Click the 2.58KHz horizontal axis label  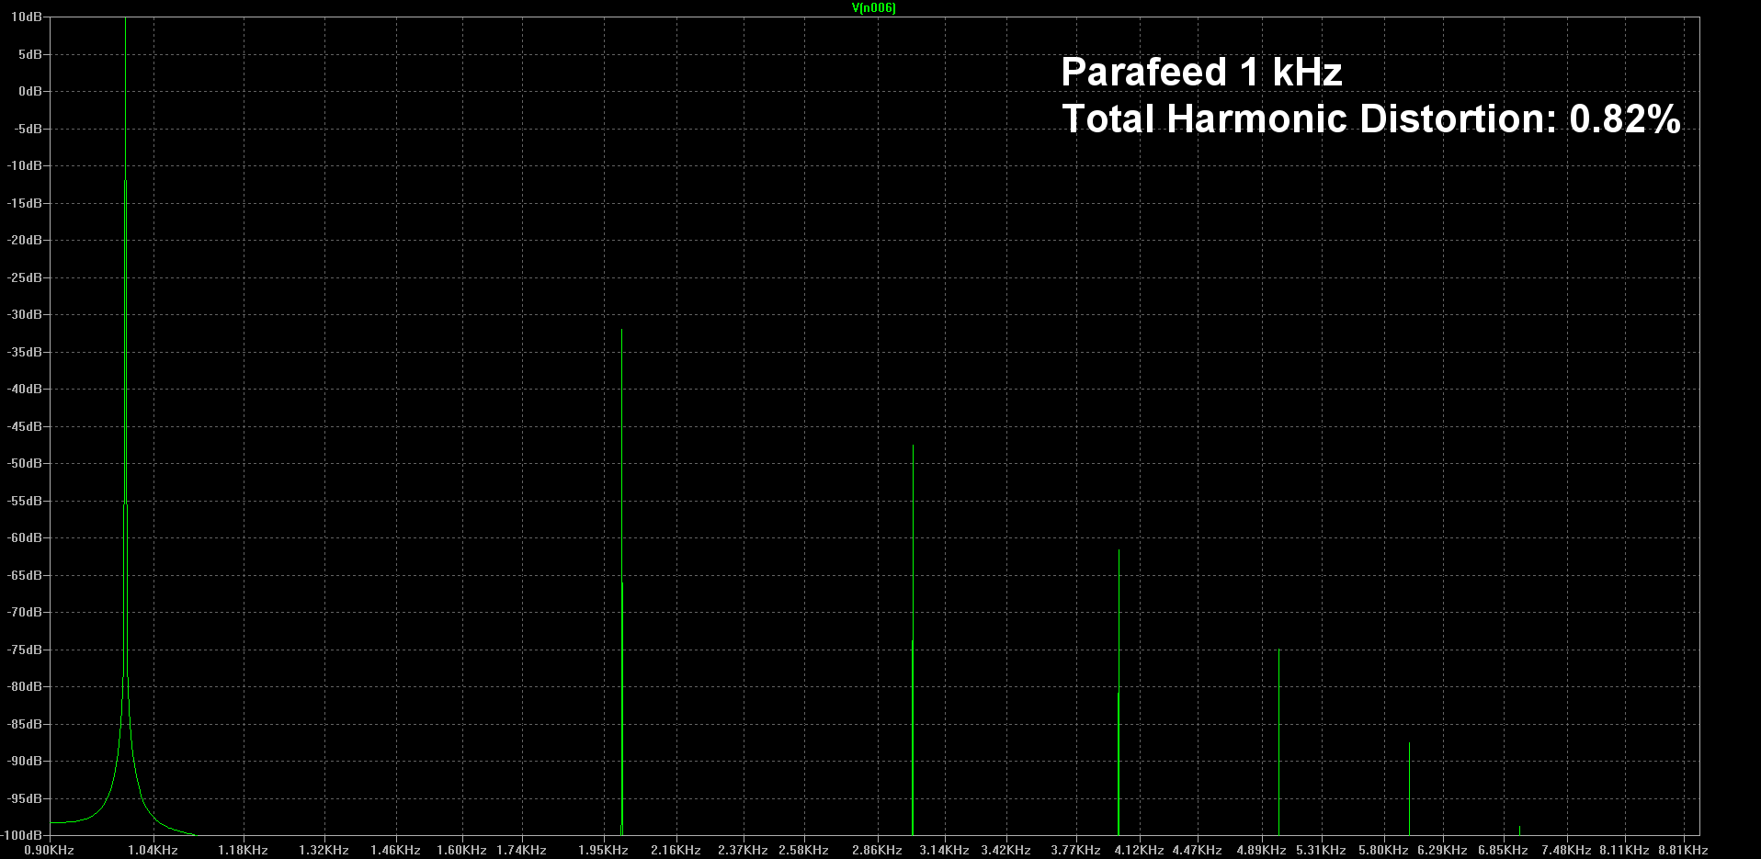(x=803, y=851)
